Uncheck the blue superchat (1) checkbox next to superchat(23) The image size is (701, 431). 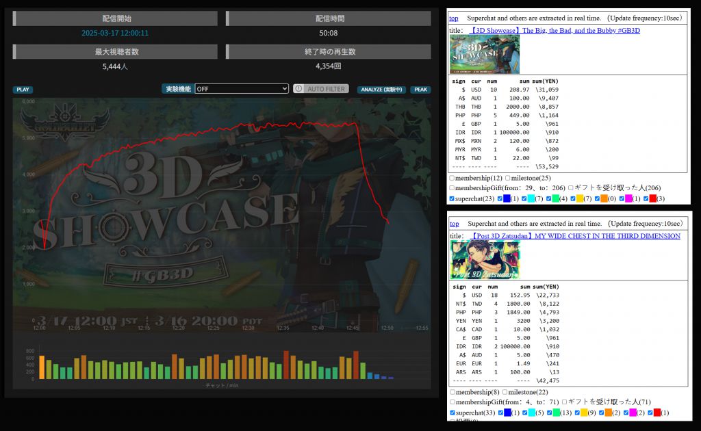point(500,199)
